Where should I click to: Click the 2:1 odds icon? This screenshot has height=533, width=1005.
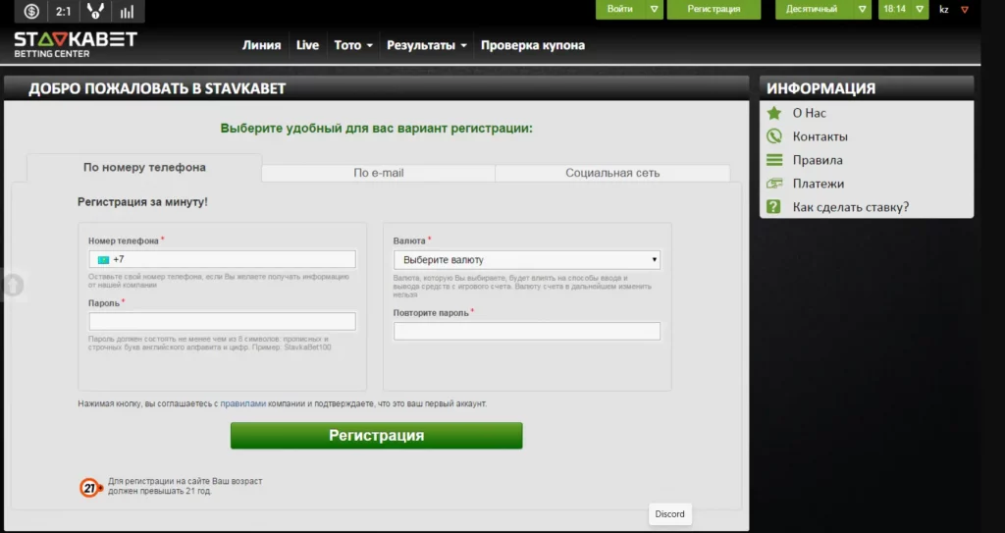pos(64,11)
